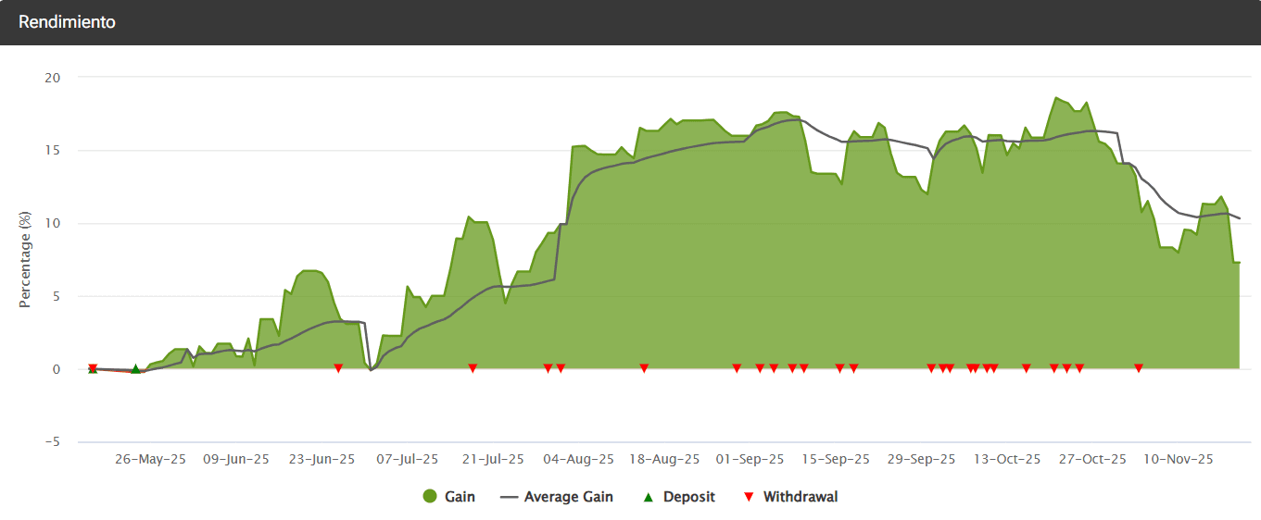Select the lone withdrawal marker in mid-July

click(x=473, y=368)
